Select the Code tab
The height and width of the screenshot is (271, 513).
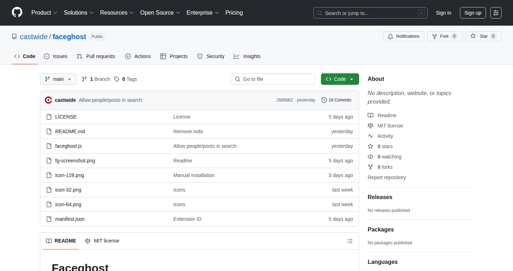click(25, 56)
